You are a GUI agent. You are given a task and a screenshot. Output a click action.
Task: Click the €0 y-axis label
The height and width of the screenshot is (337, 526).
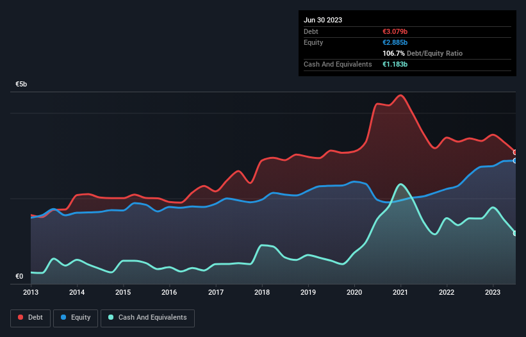(19, 276)
